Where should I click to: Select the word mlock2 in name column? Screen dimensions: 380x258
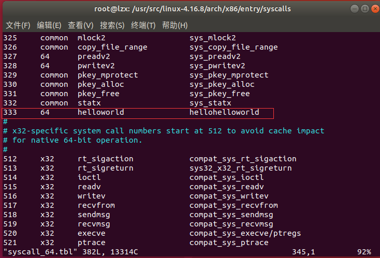pos(91,38)
